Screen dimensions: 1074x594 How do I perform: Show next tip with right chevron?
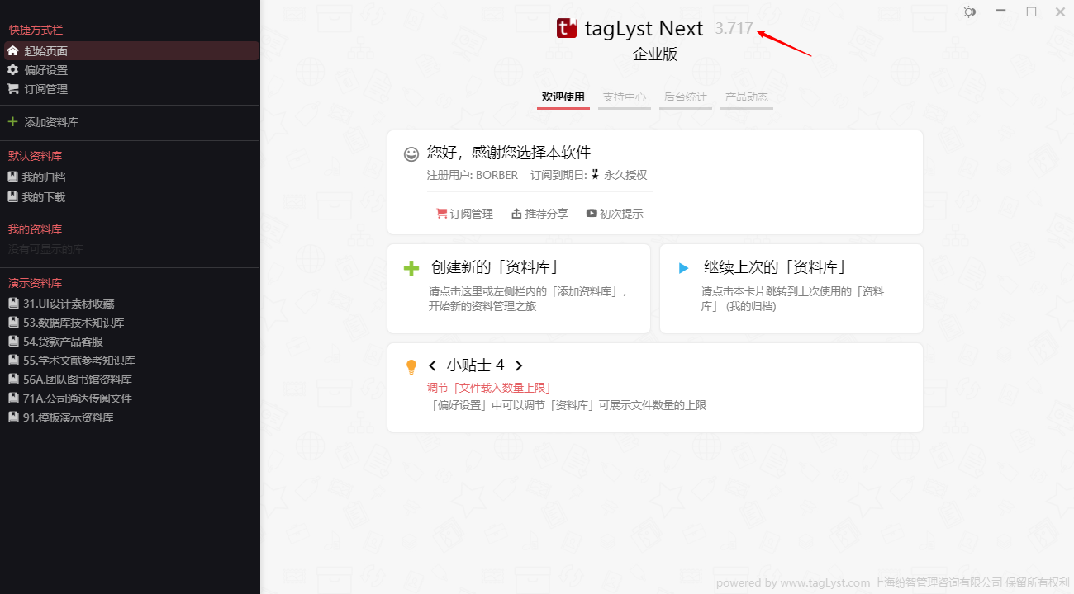point(519,365)
